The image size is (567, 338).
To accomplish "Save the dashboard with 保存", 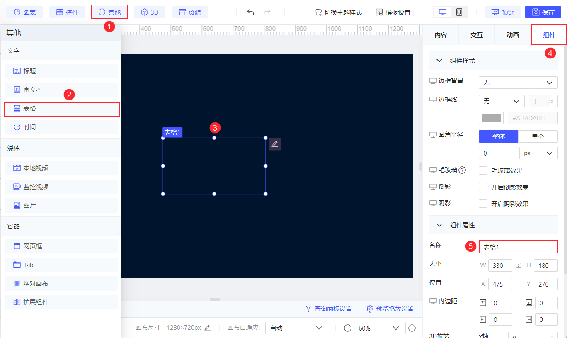I will tap(543, 12).
